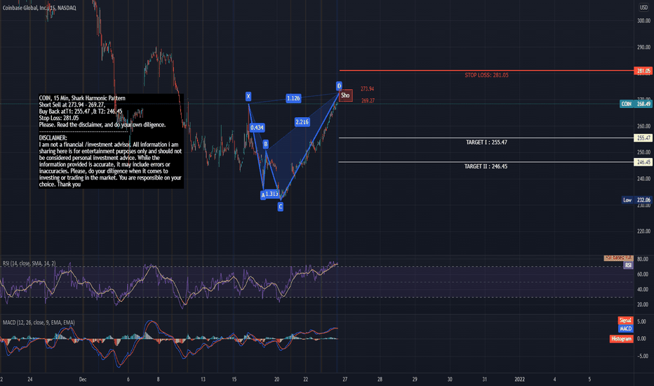Screen dimensions: 654x386
Task: Click the 31 date on time axis
Action: (x=484, y=379)
